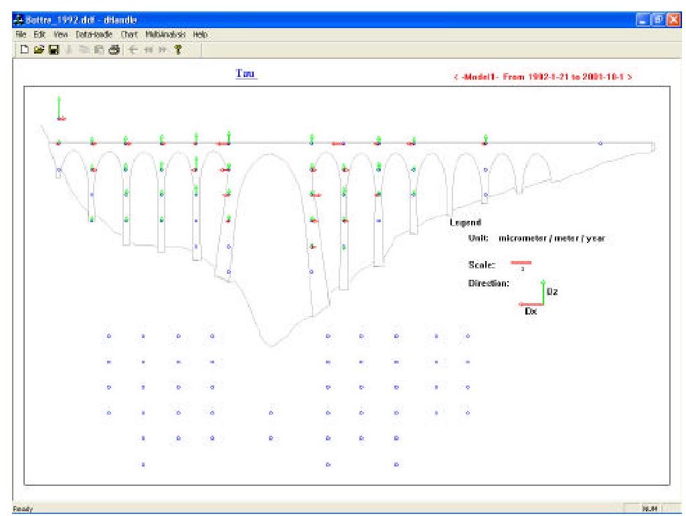Click the greyed-out Cut scissors icon

[69, 50]
